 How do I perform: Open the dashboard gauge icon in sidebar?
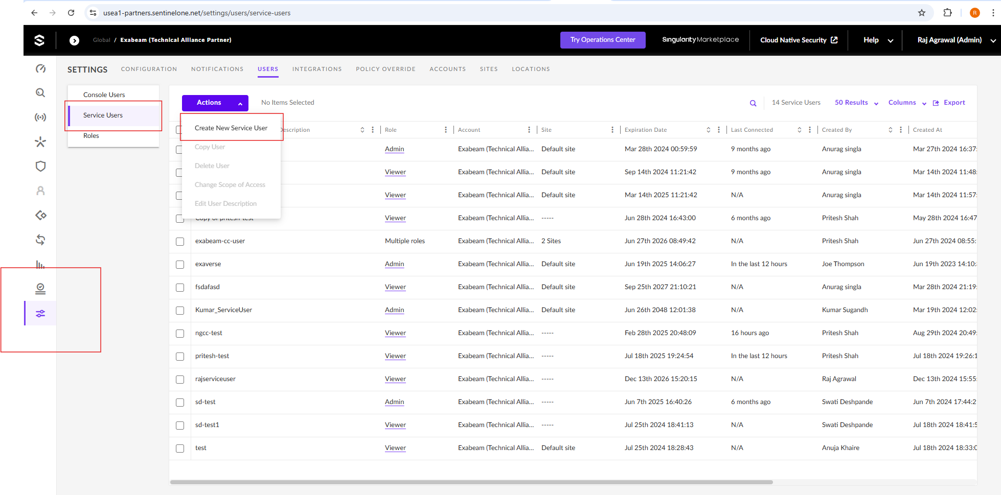[40, 68]
